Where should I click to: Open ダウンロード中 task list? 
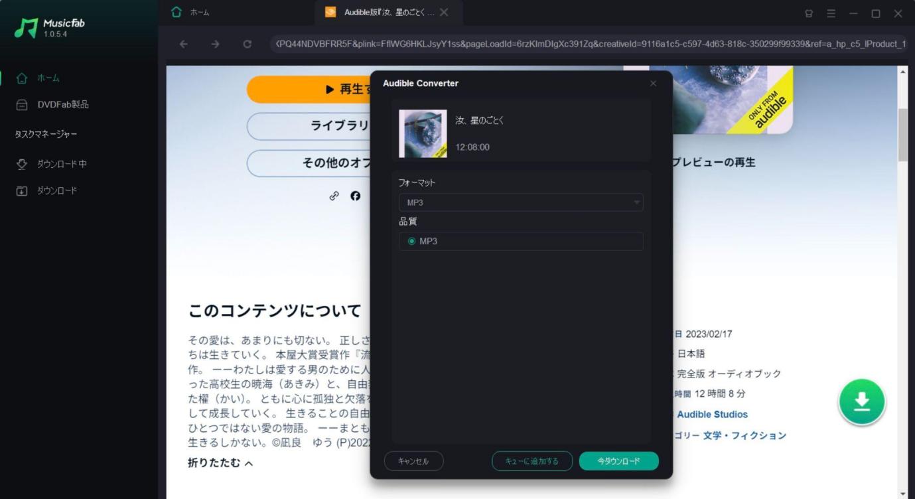62,164
